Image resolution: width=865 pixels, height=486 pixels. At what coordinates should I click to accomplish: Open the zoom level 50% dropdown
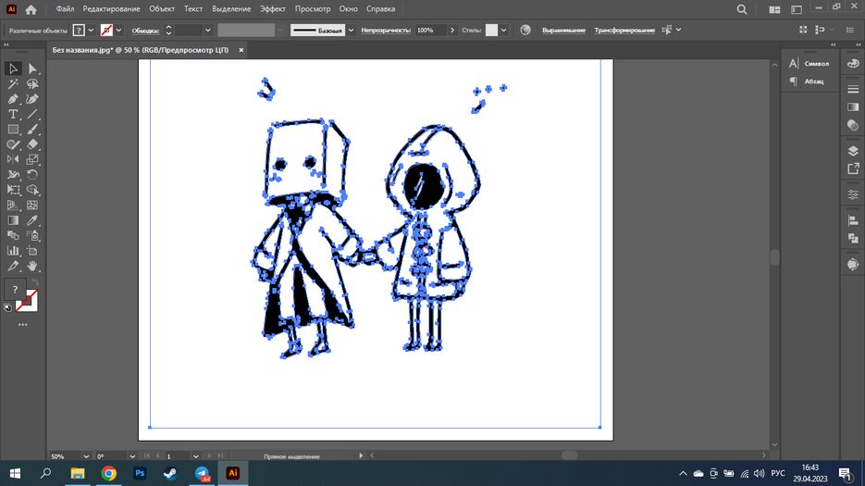[x=86, y=456]
